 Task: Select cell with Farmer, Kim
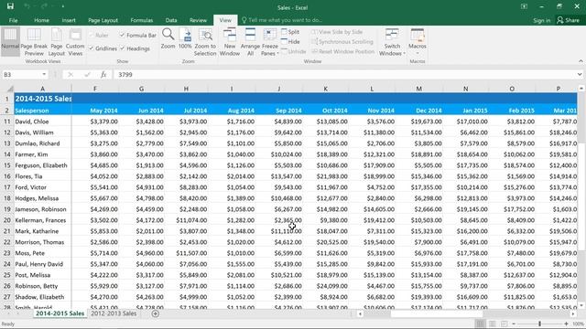[x=43, y=154]
